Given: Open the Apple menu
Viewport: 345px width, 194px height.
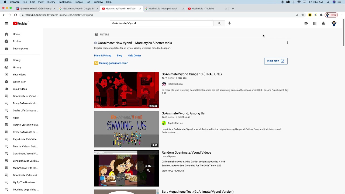Looking at the screenshot, I should point(5,2).
